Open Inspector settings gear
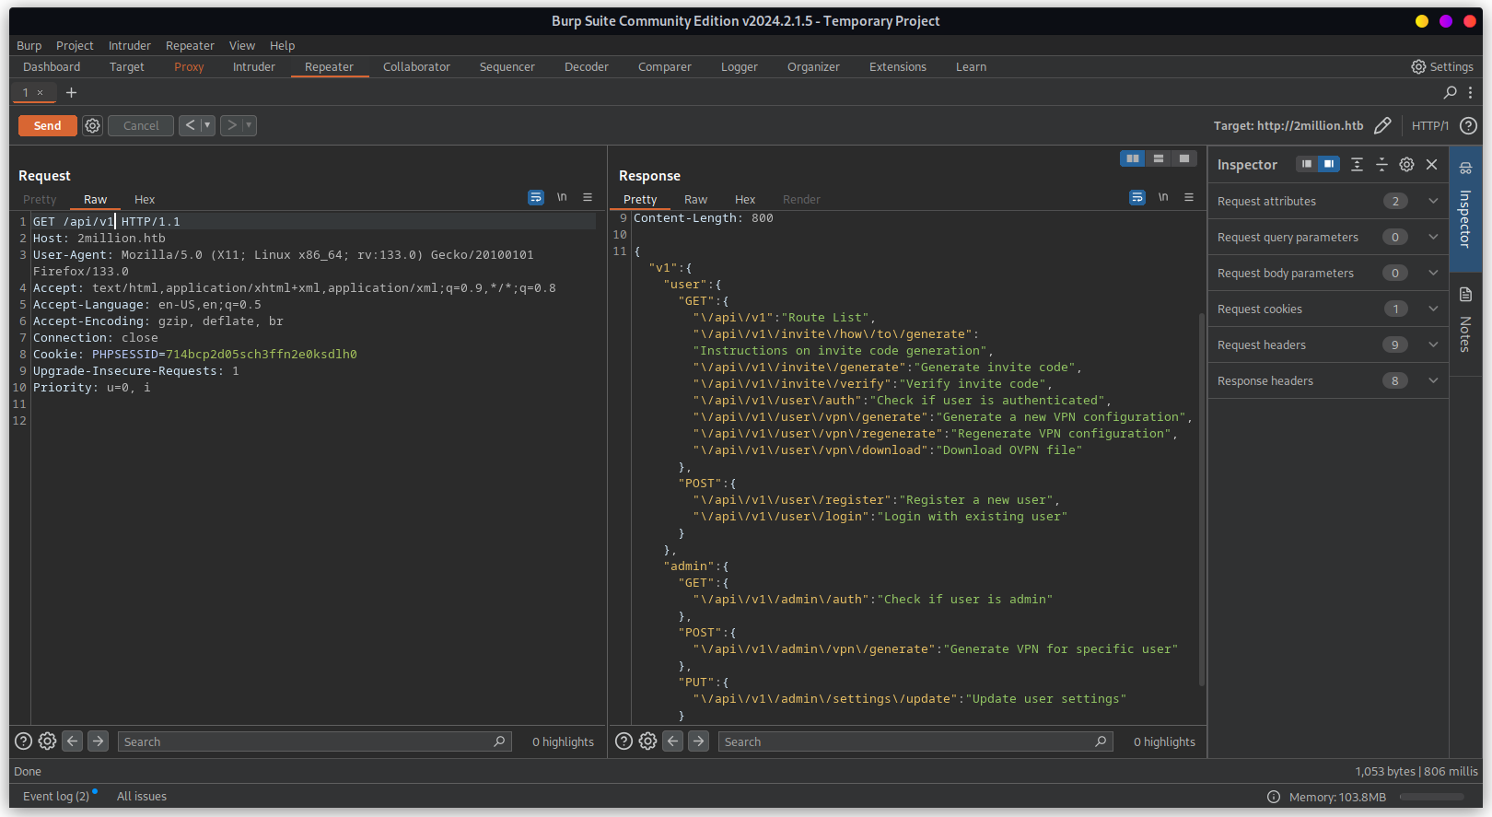1492x817 pixels. click(x=1406, y=164)
